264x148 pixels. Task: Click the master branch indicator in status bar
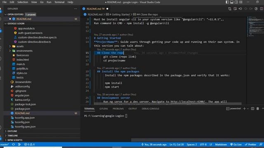tap(5, 144)
